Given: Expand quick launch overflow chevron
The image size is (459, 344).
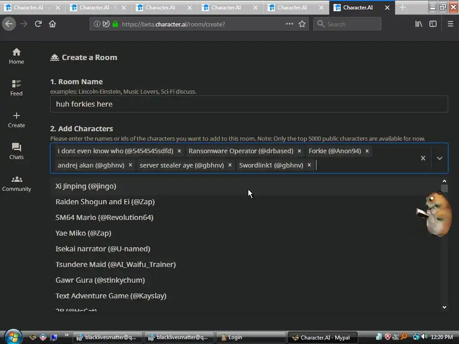Looking at the screenshot, I should click(x=67, y=335).
